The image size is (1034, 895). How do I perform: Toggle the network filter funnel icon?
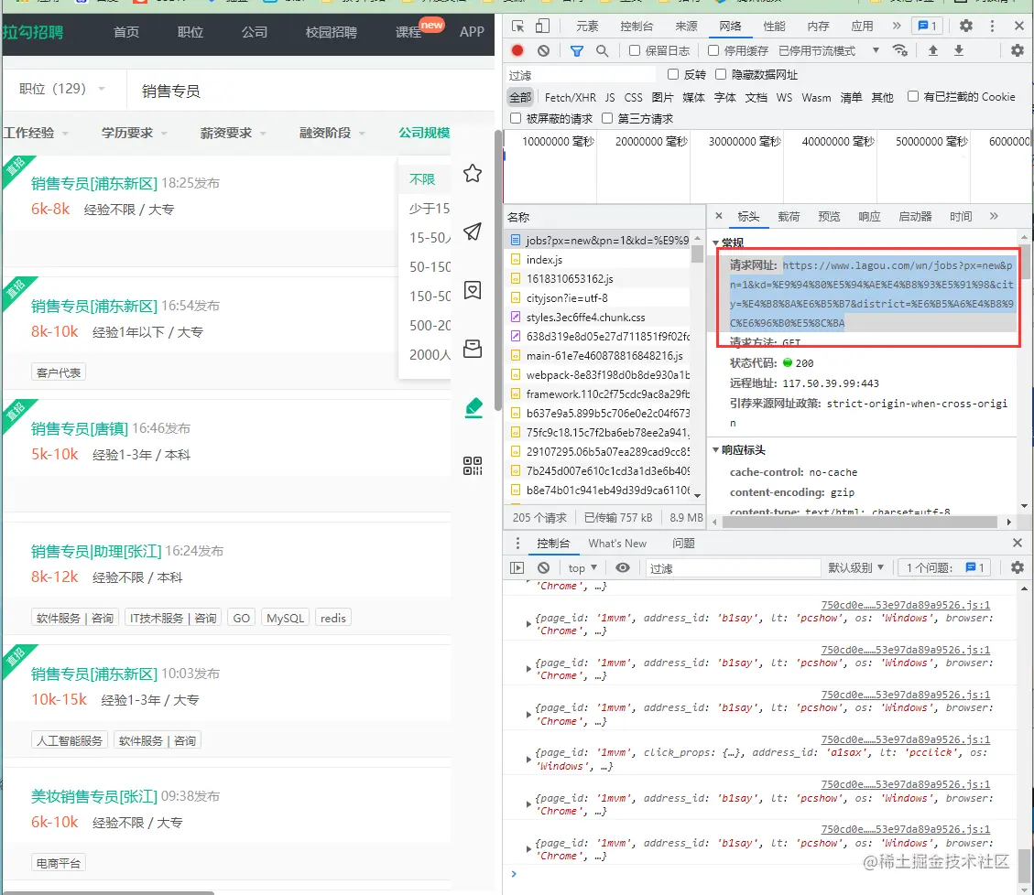576,50
